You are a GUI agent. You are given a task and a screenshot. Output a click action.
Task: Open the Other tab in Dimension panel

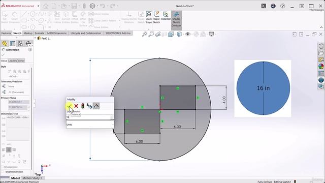pyautogui.click(x=21, y=61)
